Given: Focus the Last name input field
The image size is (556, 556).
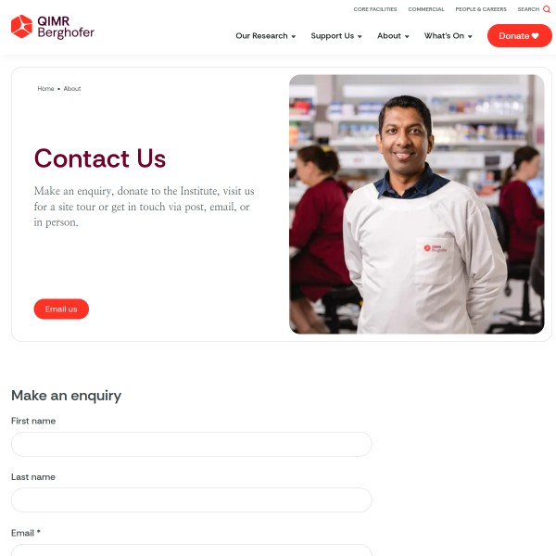Looking at the screenshot, I should [192, 499].
